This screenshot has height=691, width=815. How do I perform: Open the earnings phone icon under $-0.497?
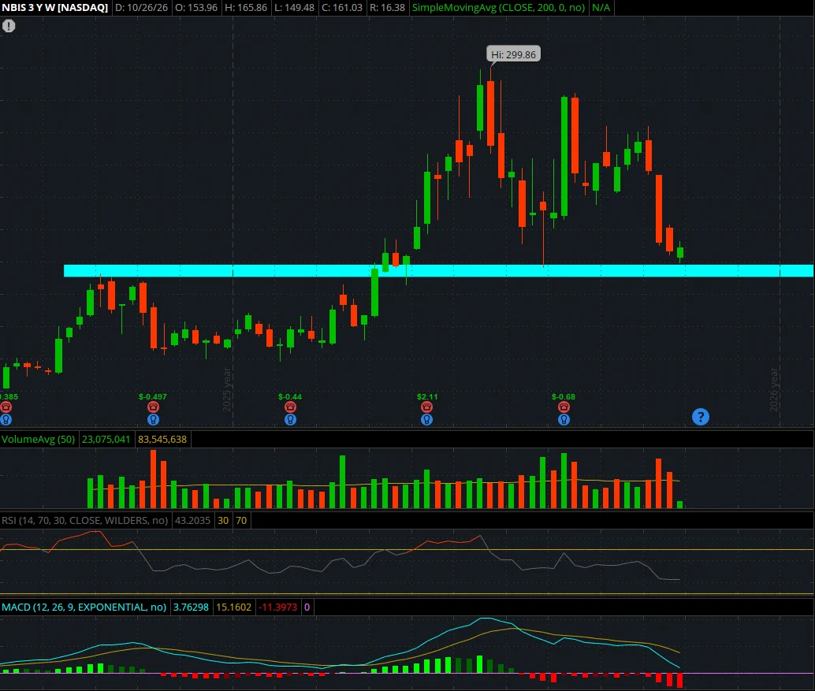pos(153,407)
